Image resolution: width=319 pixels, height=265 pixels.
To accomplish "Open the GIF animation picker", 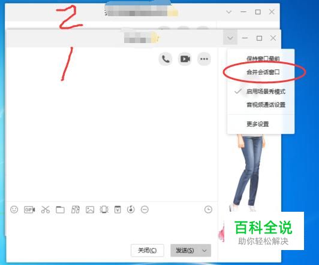I will [29, 209].
